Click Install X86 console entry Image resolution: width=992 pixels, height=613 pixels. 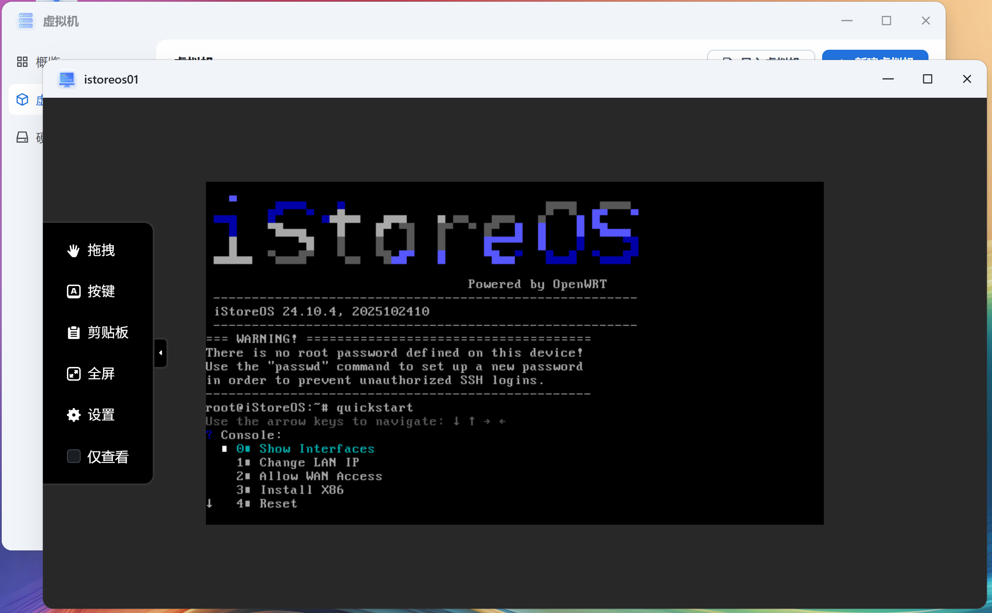(x=301, y=490)
